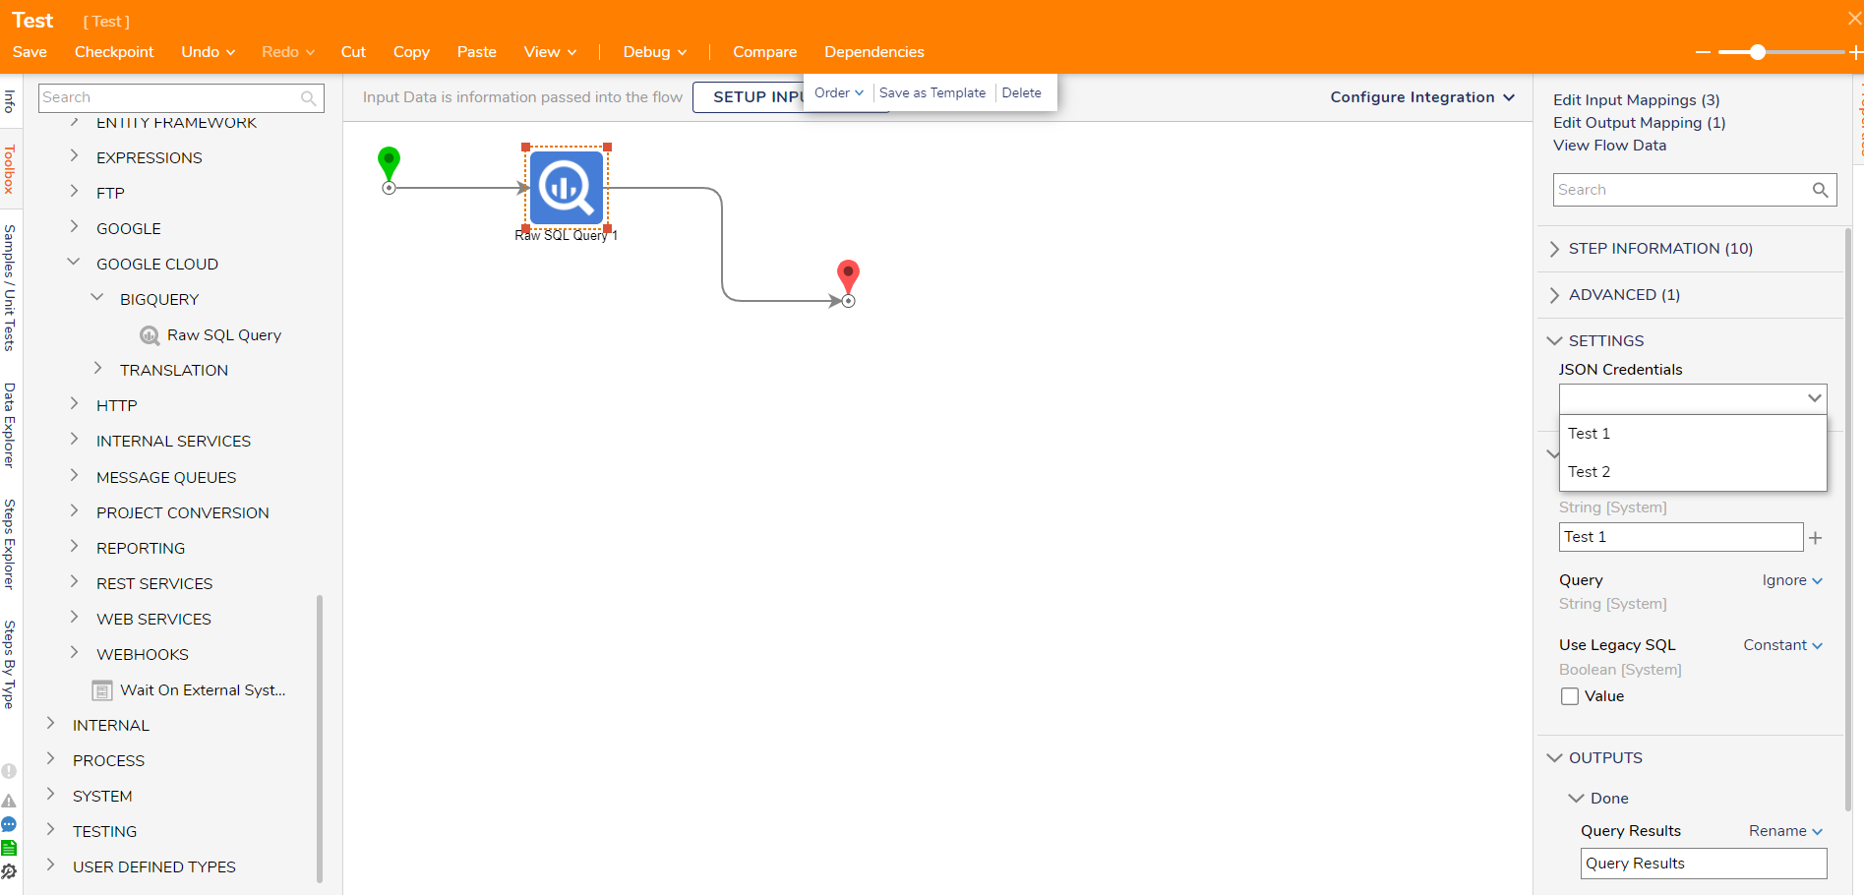Viewport: 1864px width, 895px height.
Task: Select the Raw SQL Query step on canvas
Action: 566,188
